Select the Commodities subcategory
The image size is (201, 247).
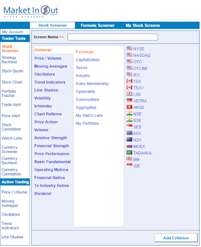click(x=87, y=99)
